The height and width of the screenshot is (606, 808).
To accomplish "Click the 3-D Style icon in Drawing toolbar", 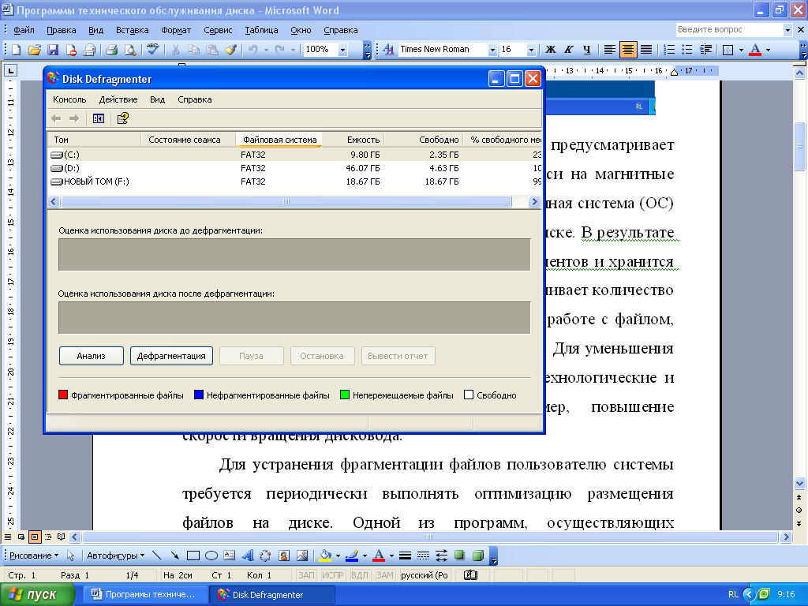I will (478, 555).
